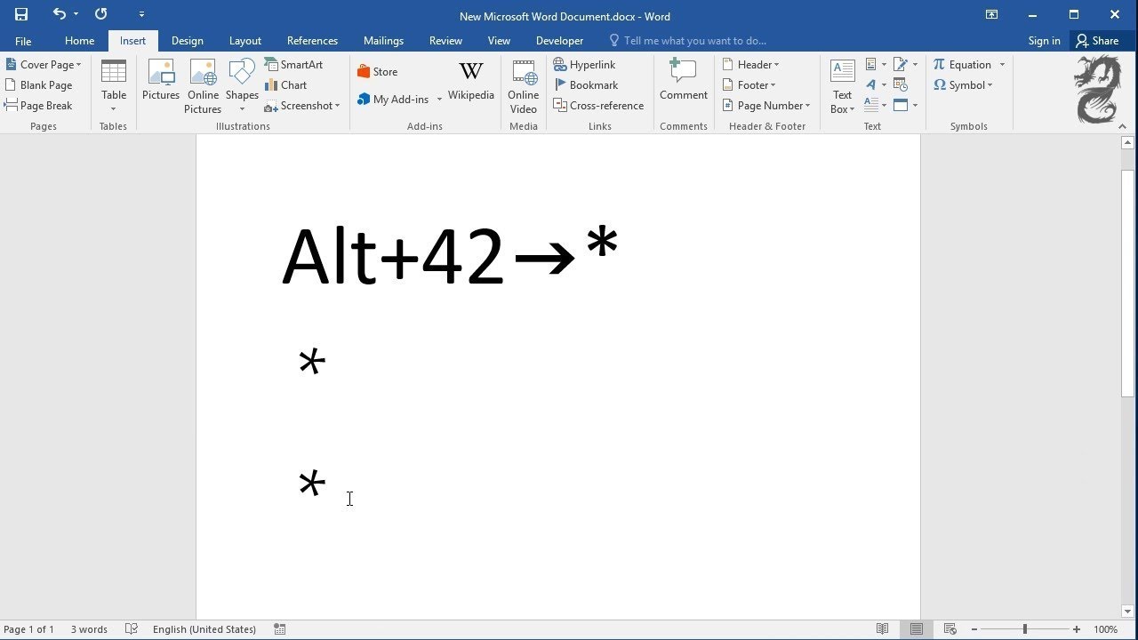Switch to Read Mode view
1138x640 pixels.
click(x=882, y=629)
